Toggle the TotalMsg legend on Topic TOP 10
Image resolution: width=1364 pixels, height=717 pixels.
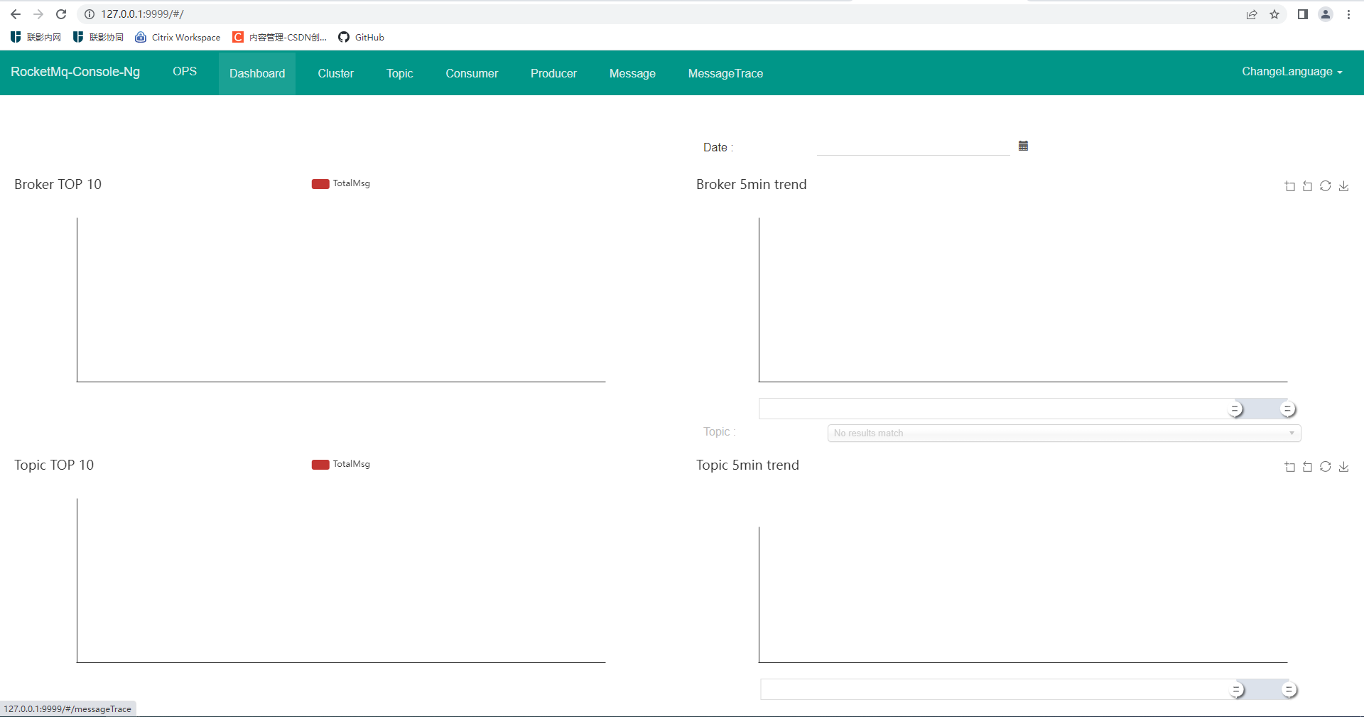(x=341, y=465)
